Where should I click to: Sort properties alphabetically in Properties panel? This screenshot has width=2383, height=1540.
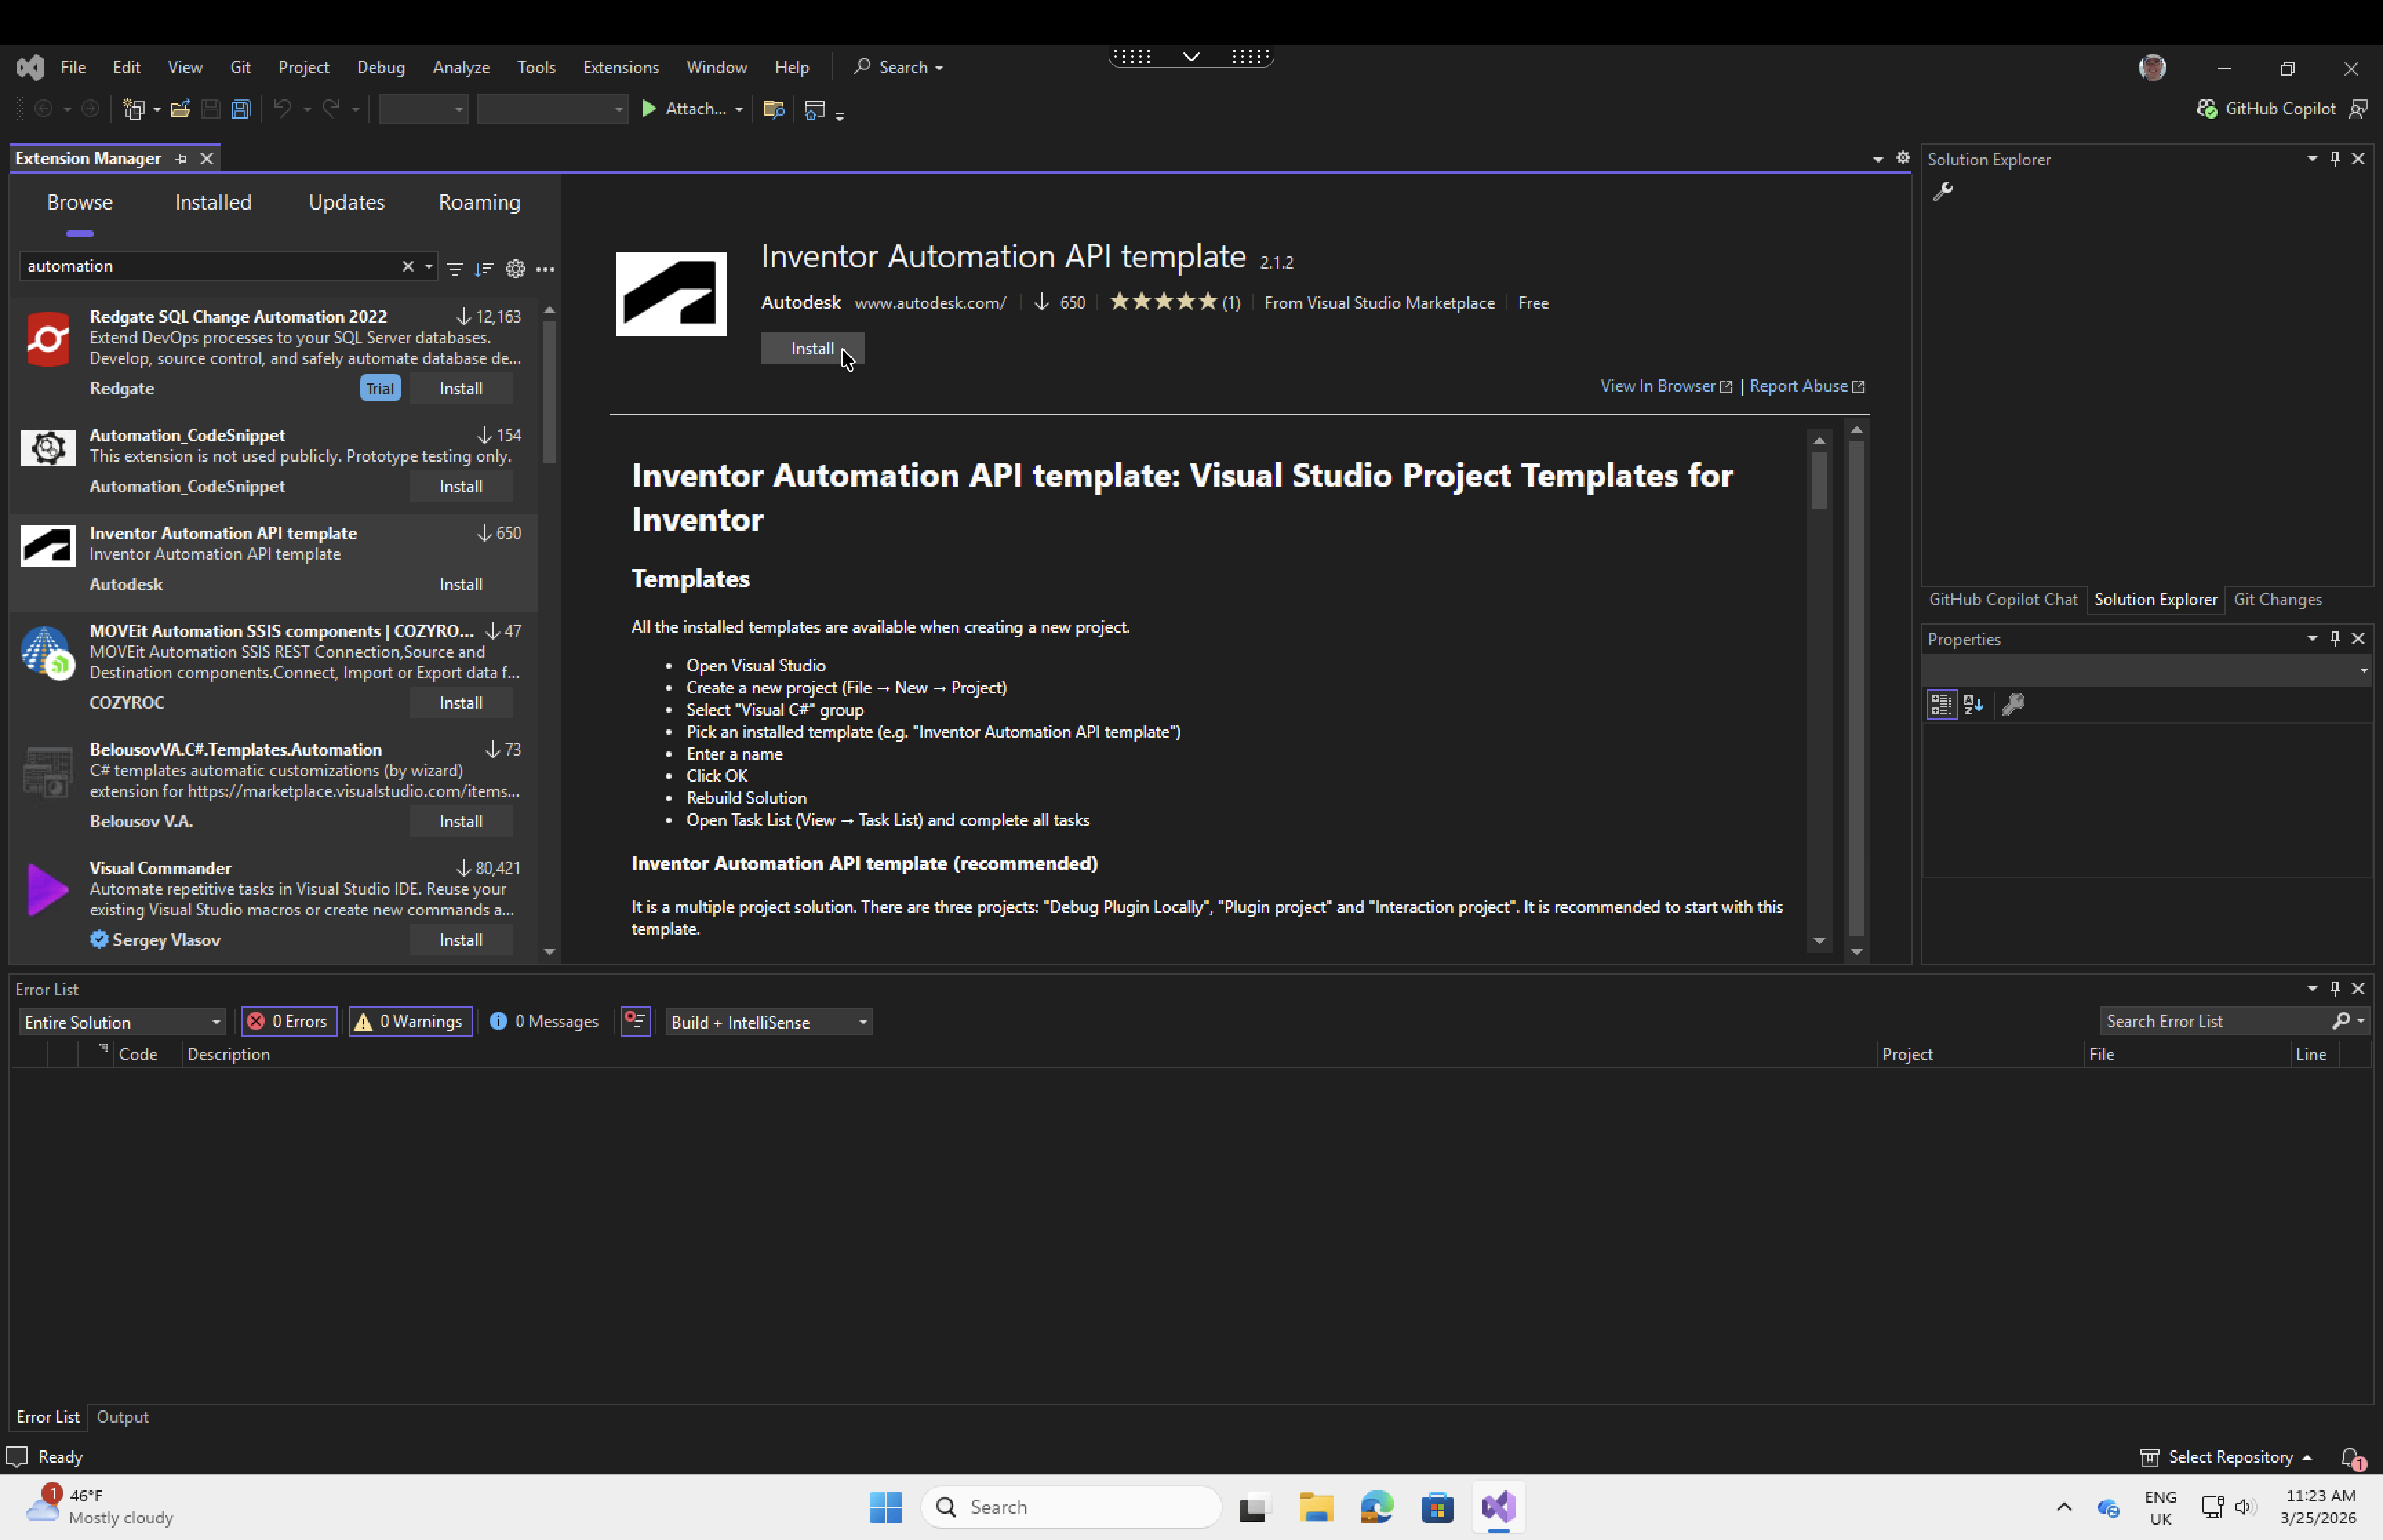click(1974, 704)
